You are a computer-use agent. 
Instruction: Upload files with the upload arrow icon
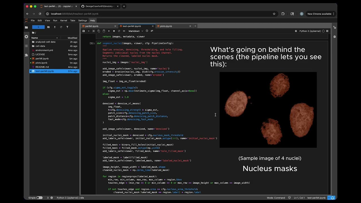tap(55, 27)
